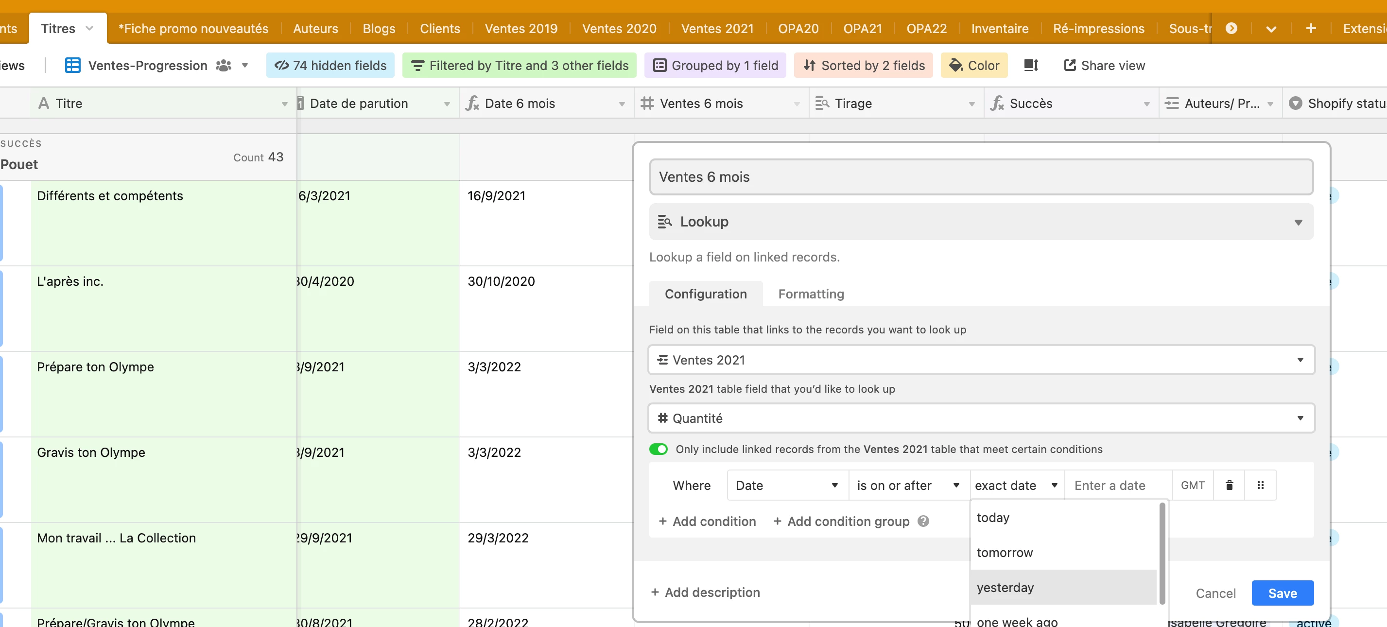The height and width of the screenshot is (627, 1387).
Task: Open the all-tables chevron list
Action: (x=1271, y=29)
